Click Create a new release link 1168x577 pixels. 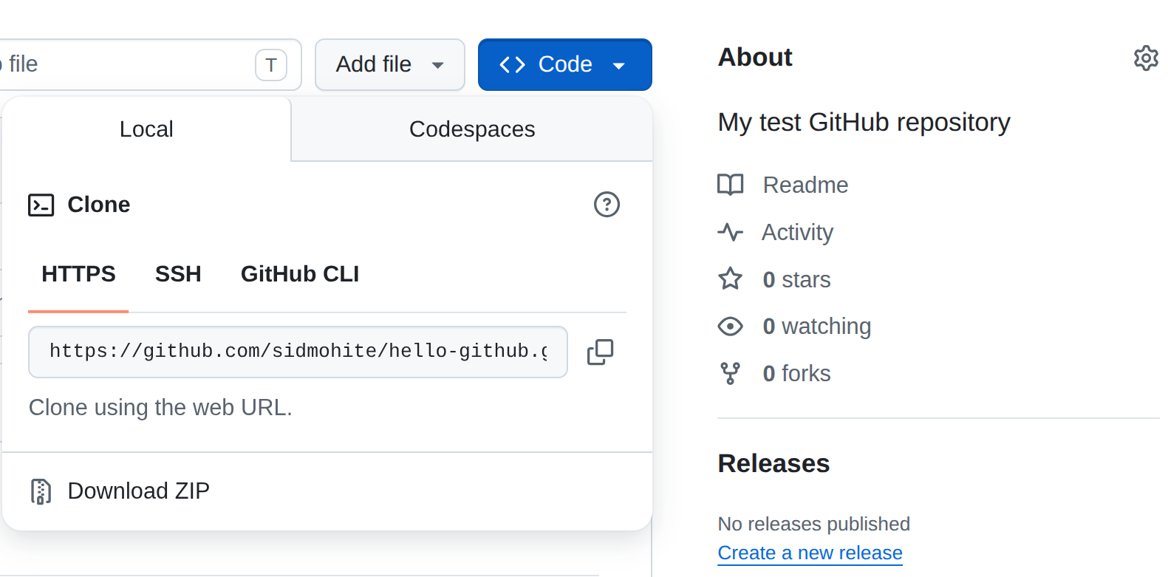coord(810,553)
